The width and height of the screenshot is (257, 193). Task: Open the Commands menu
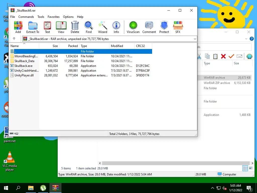coord(26,17)
